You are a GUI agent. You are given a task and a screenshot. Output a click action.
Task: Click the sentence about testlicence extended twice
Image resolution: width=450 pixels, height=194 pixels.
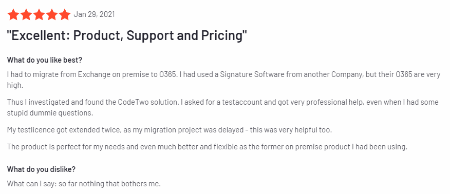click(170, 130)
